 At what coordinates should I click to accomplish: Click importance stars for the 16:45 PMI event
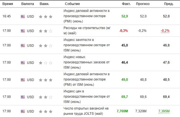[x=46, y=17]
